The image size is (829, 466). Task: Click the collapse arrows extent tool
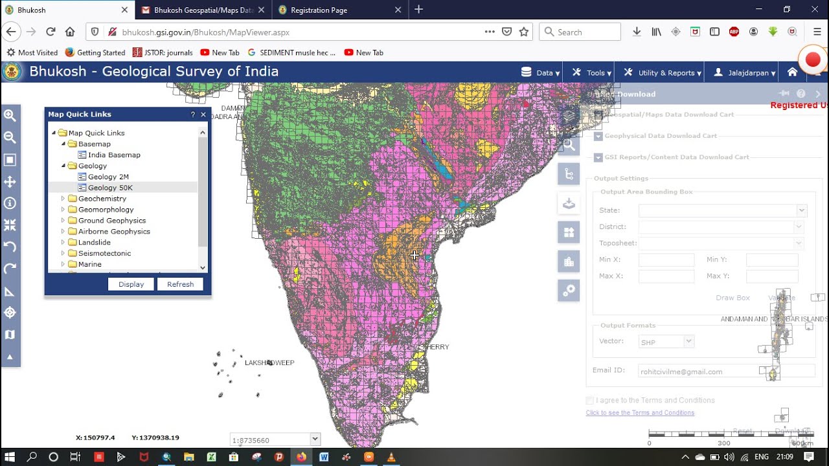coord(10,225)
